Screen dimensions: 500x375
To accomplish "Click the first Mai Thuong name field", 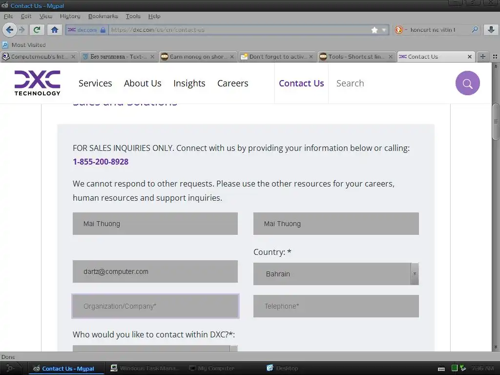I will (x=155, y=224).
